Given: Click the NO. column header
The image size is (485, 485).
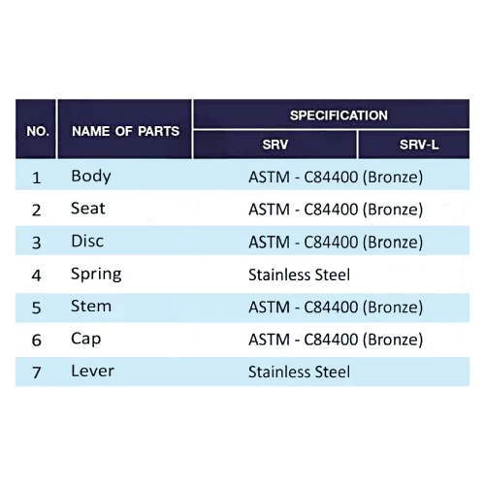Looking at the screenshot, I should (38, 131).
